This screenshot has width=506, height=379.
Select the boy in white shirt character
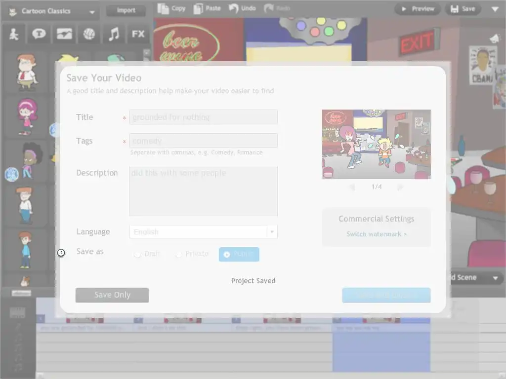click(25, 205)
